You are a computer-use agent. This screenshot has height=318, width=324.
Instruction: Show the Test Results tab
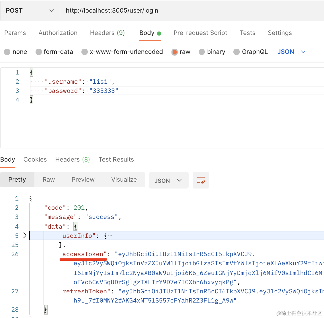pos(116,160)
